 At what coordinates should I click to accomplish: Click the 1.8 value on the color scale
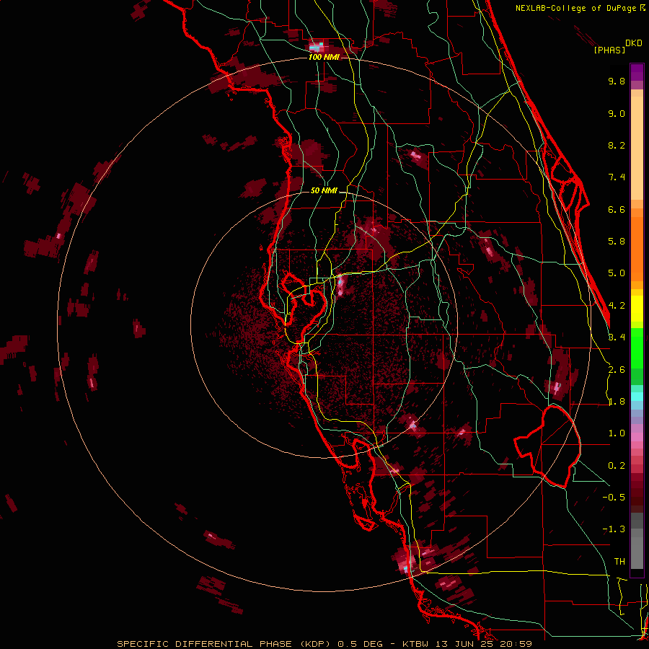[617, 402]
